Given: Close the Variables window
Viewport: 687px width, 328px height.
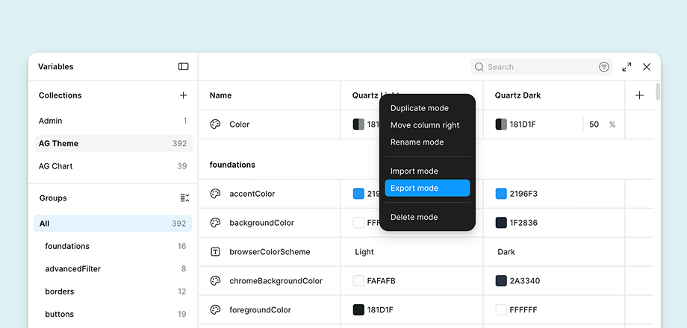Looking at the screenshot, I should pyautogui.click(x=647, y=67).
